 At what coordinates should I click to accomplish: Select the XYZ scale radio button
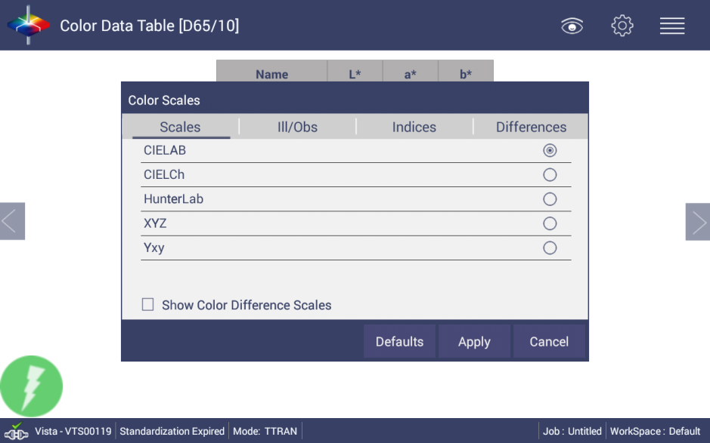(x=550, y=223)
